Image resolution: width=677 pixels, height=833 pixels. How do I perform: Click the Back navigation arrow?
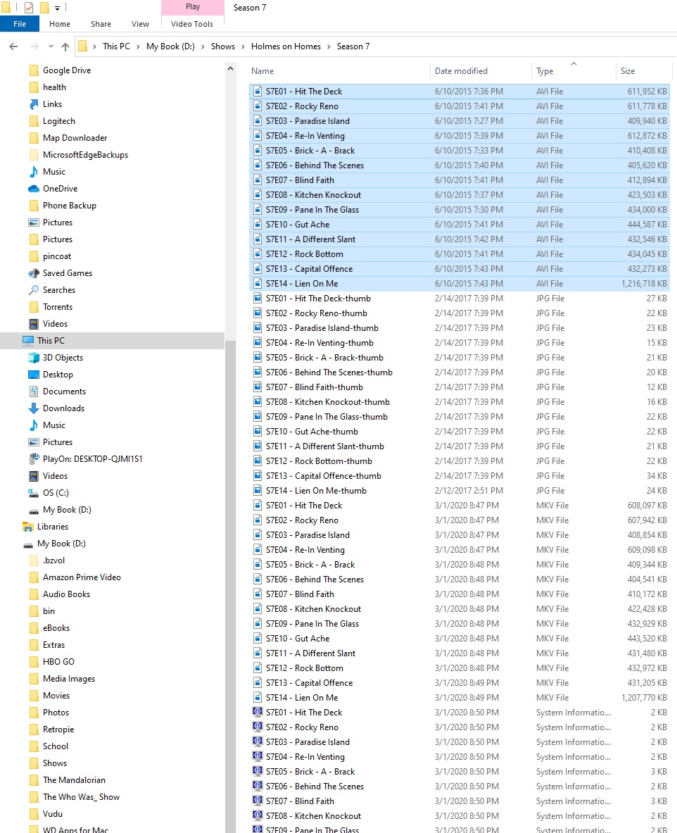pos(13,46)
